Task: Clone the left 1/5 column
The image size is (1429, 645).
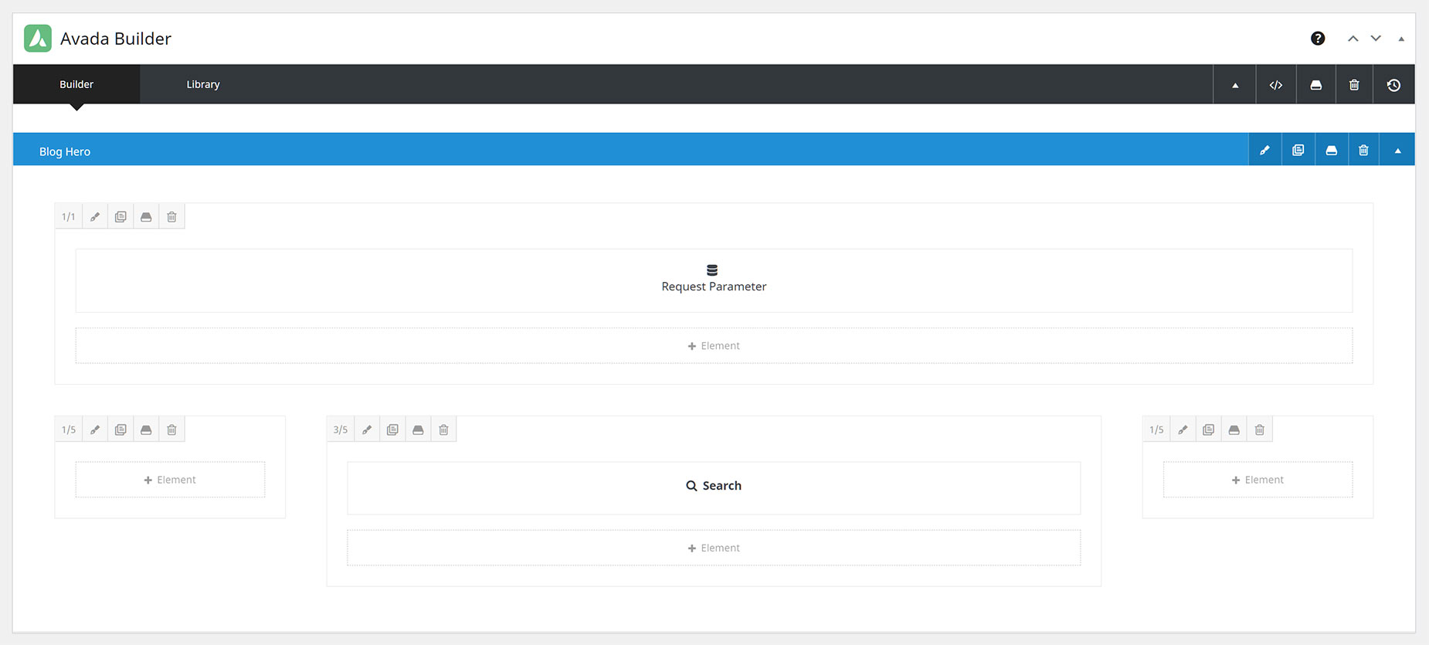Action: (120, 429)
